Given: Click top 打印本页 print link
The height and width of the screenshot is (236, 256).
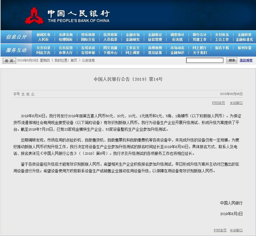Looking at the screenshot, I should [x=218, y=103].
